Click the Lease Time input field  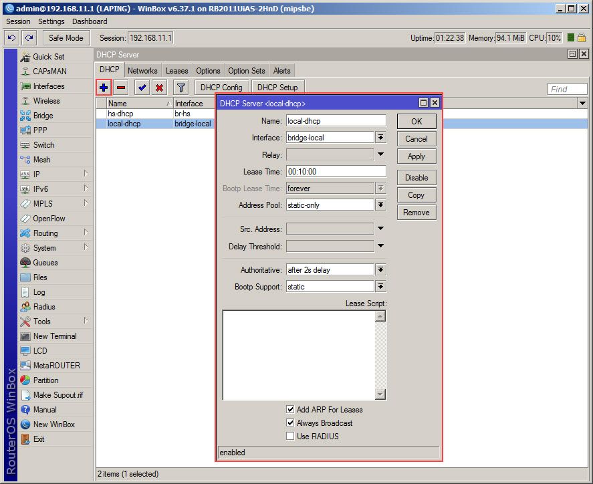tap(336, 172)
